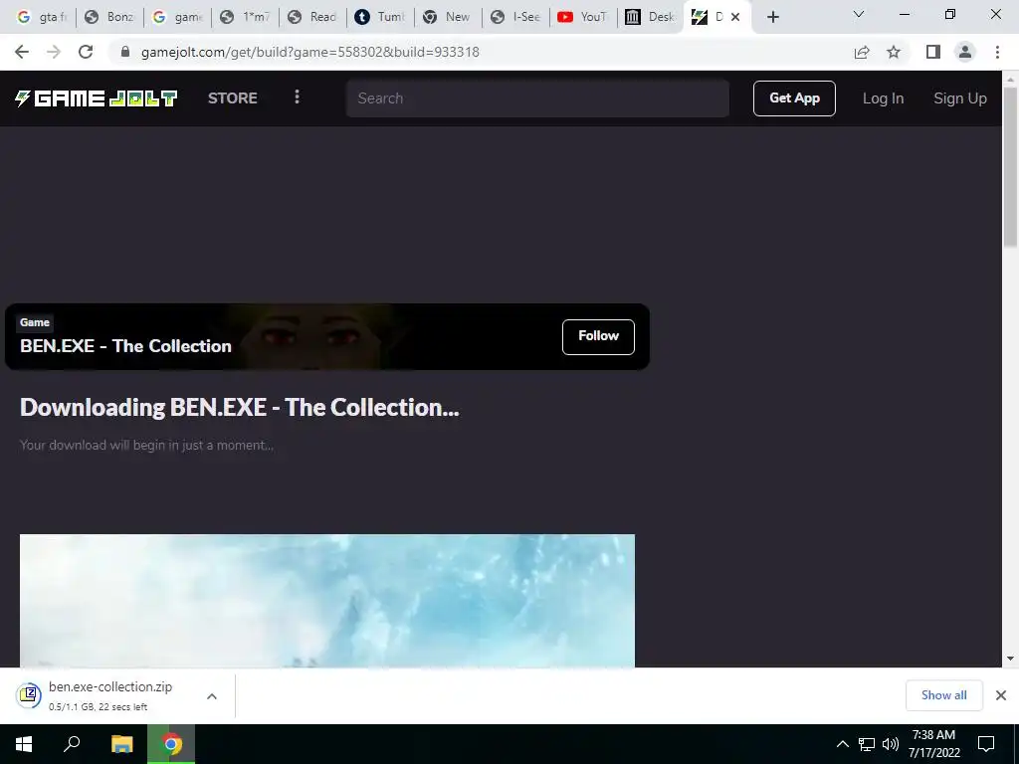Click the ben.exe-collection.zip file icon

pos(29,695)
